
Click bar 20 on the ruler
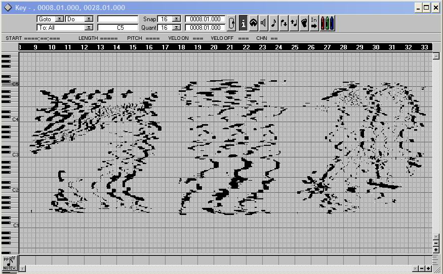(x=214, y=47)
